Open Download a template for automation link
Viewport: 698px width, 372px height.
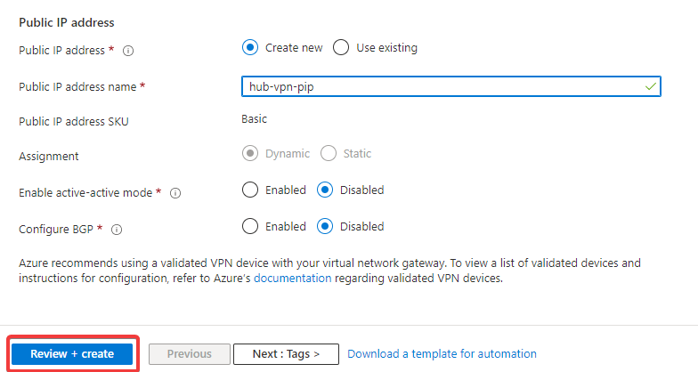tap(442, 353)
